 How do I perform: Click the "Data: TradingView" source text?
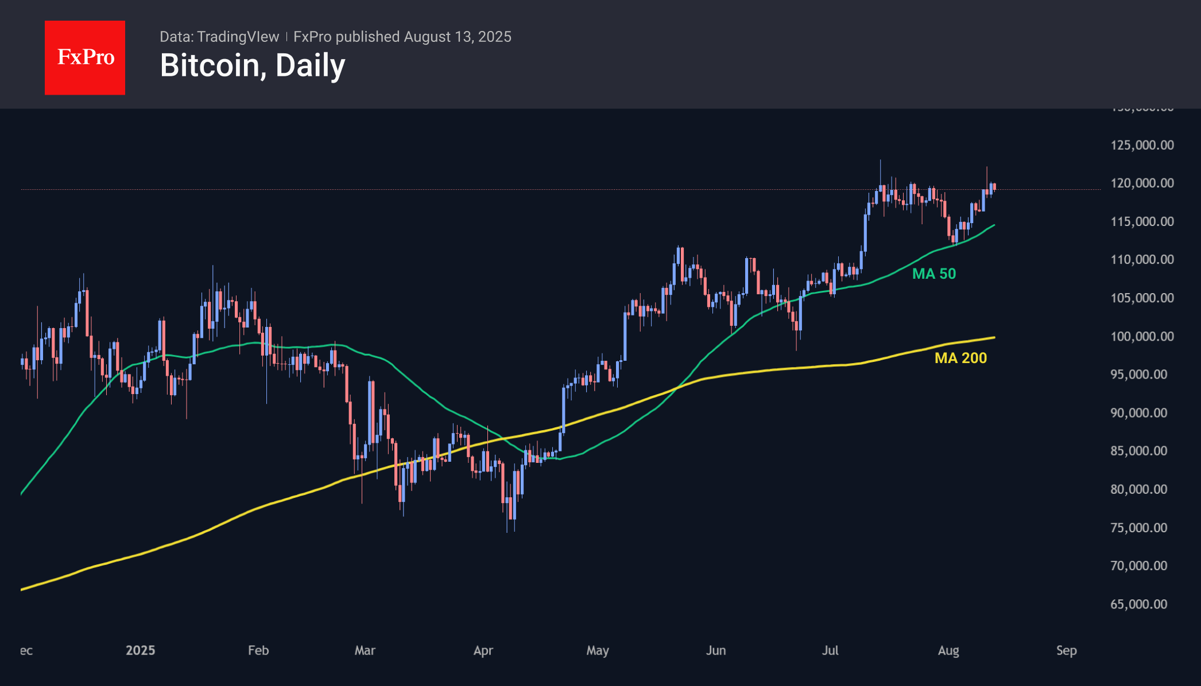(219, 37)
